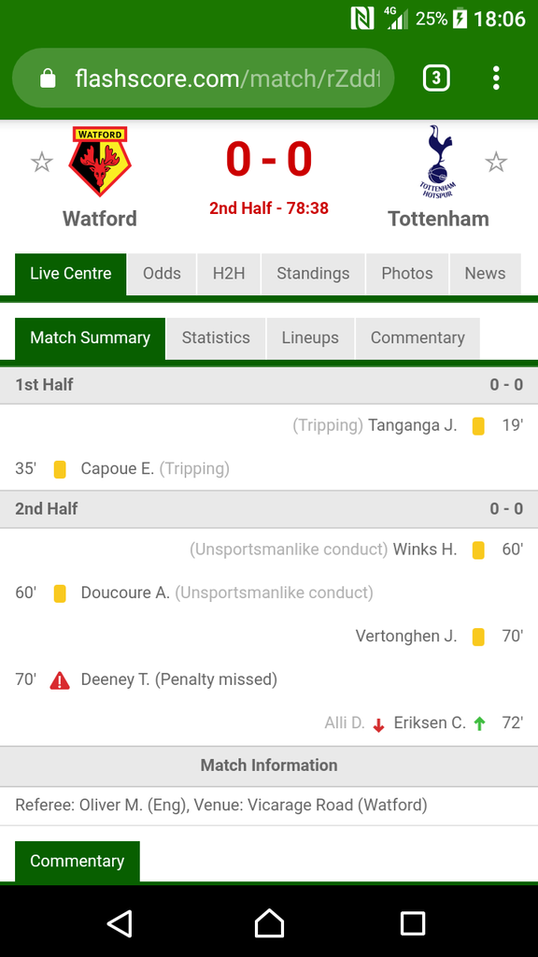Screen dimensions: 538x957
Task: Favorite Tottenham with the star icon
Action: [496, 163]
